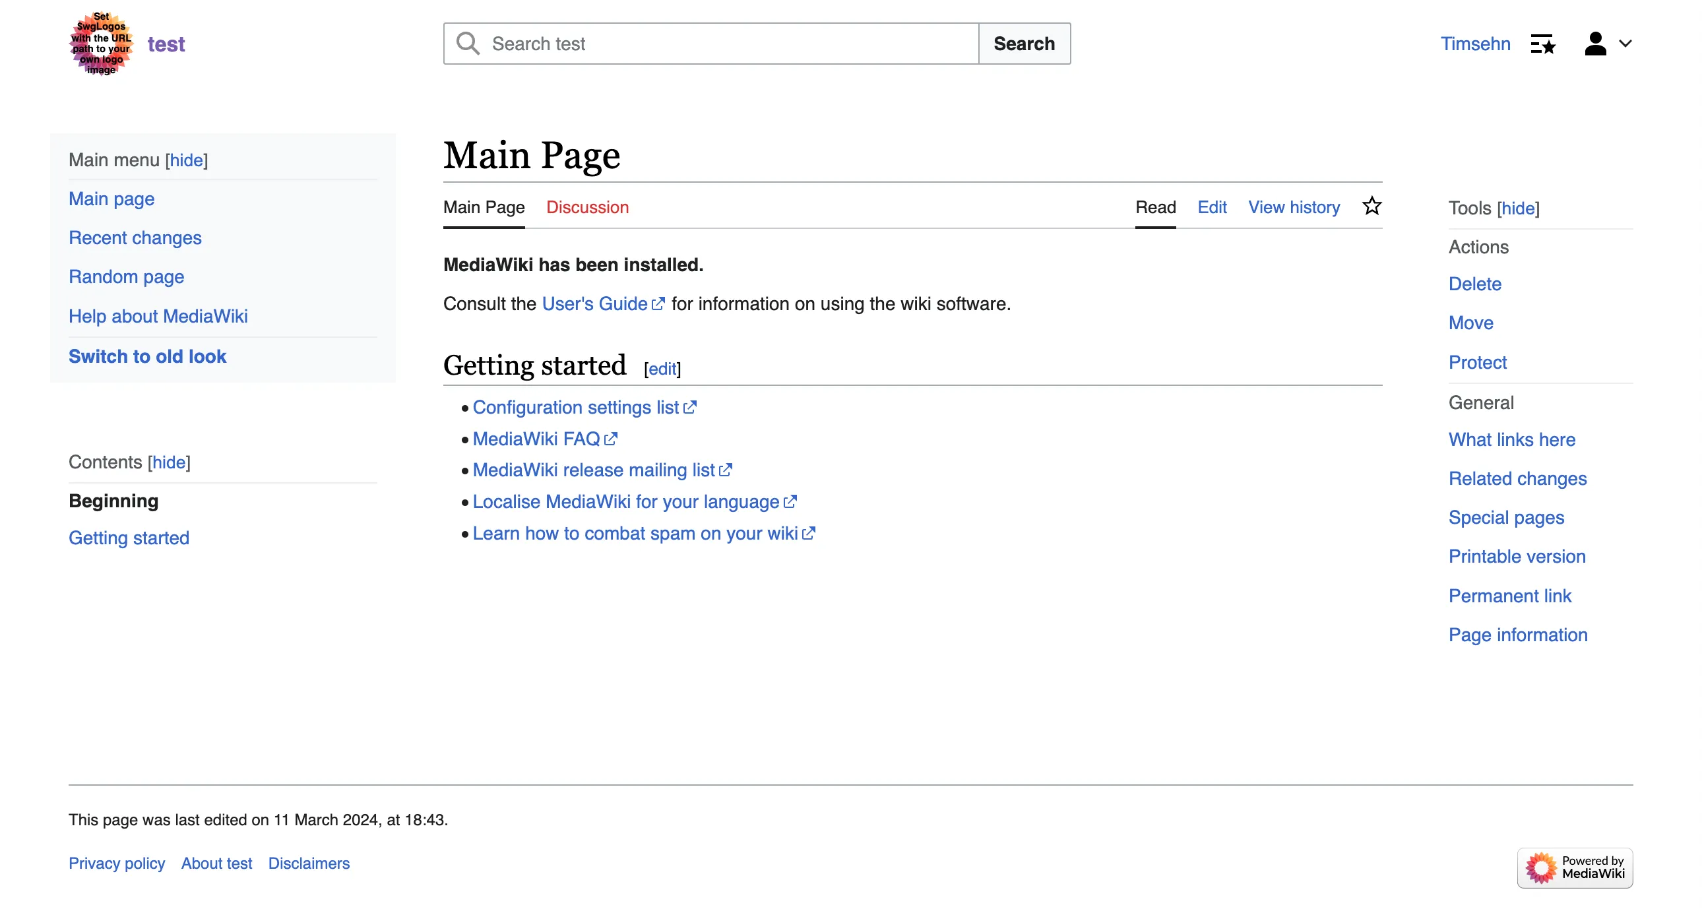This screenshot has height=913, width=1702.
Task: Switch to the View history tab
Action: coord(1293,207)
